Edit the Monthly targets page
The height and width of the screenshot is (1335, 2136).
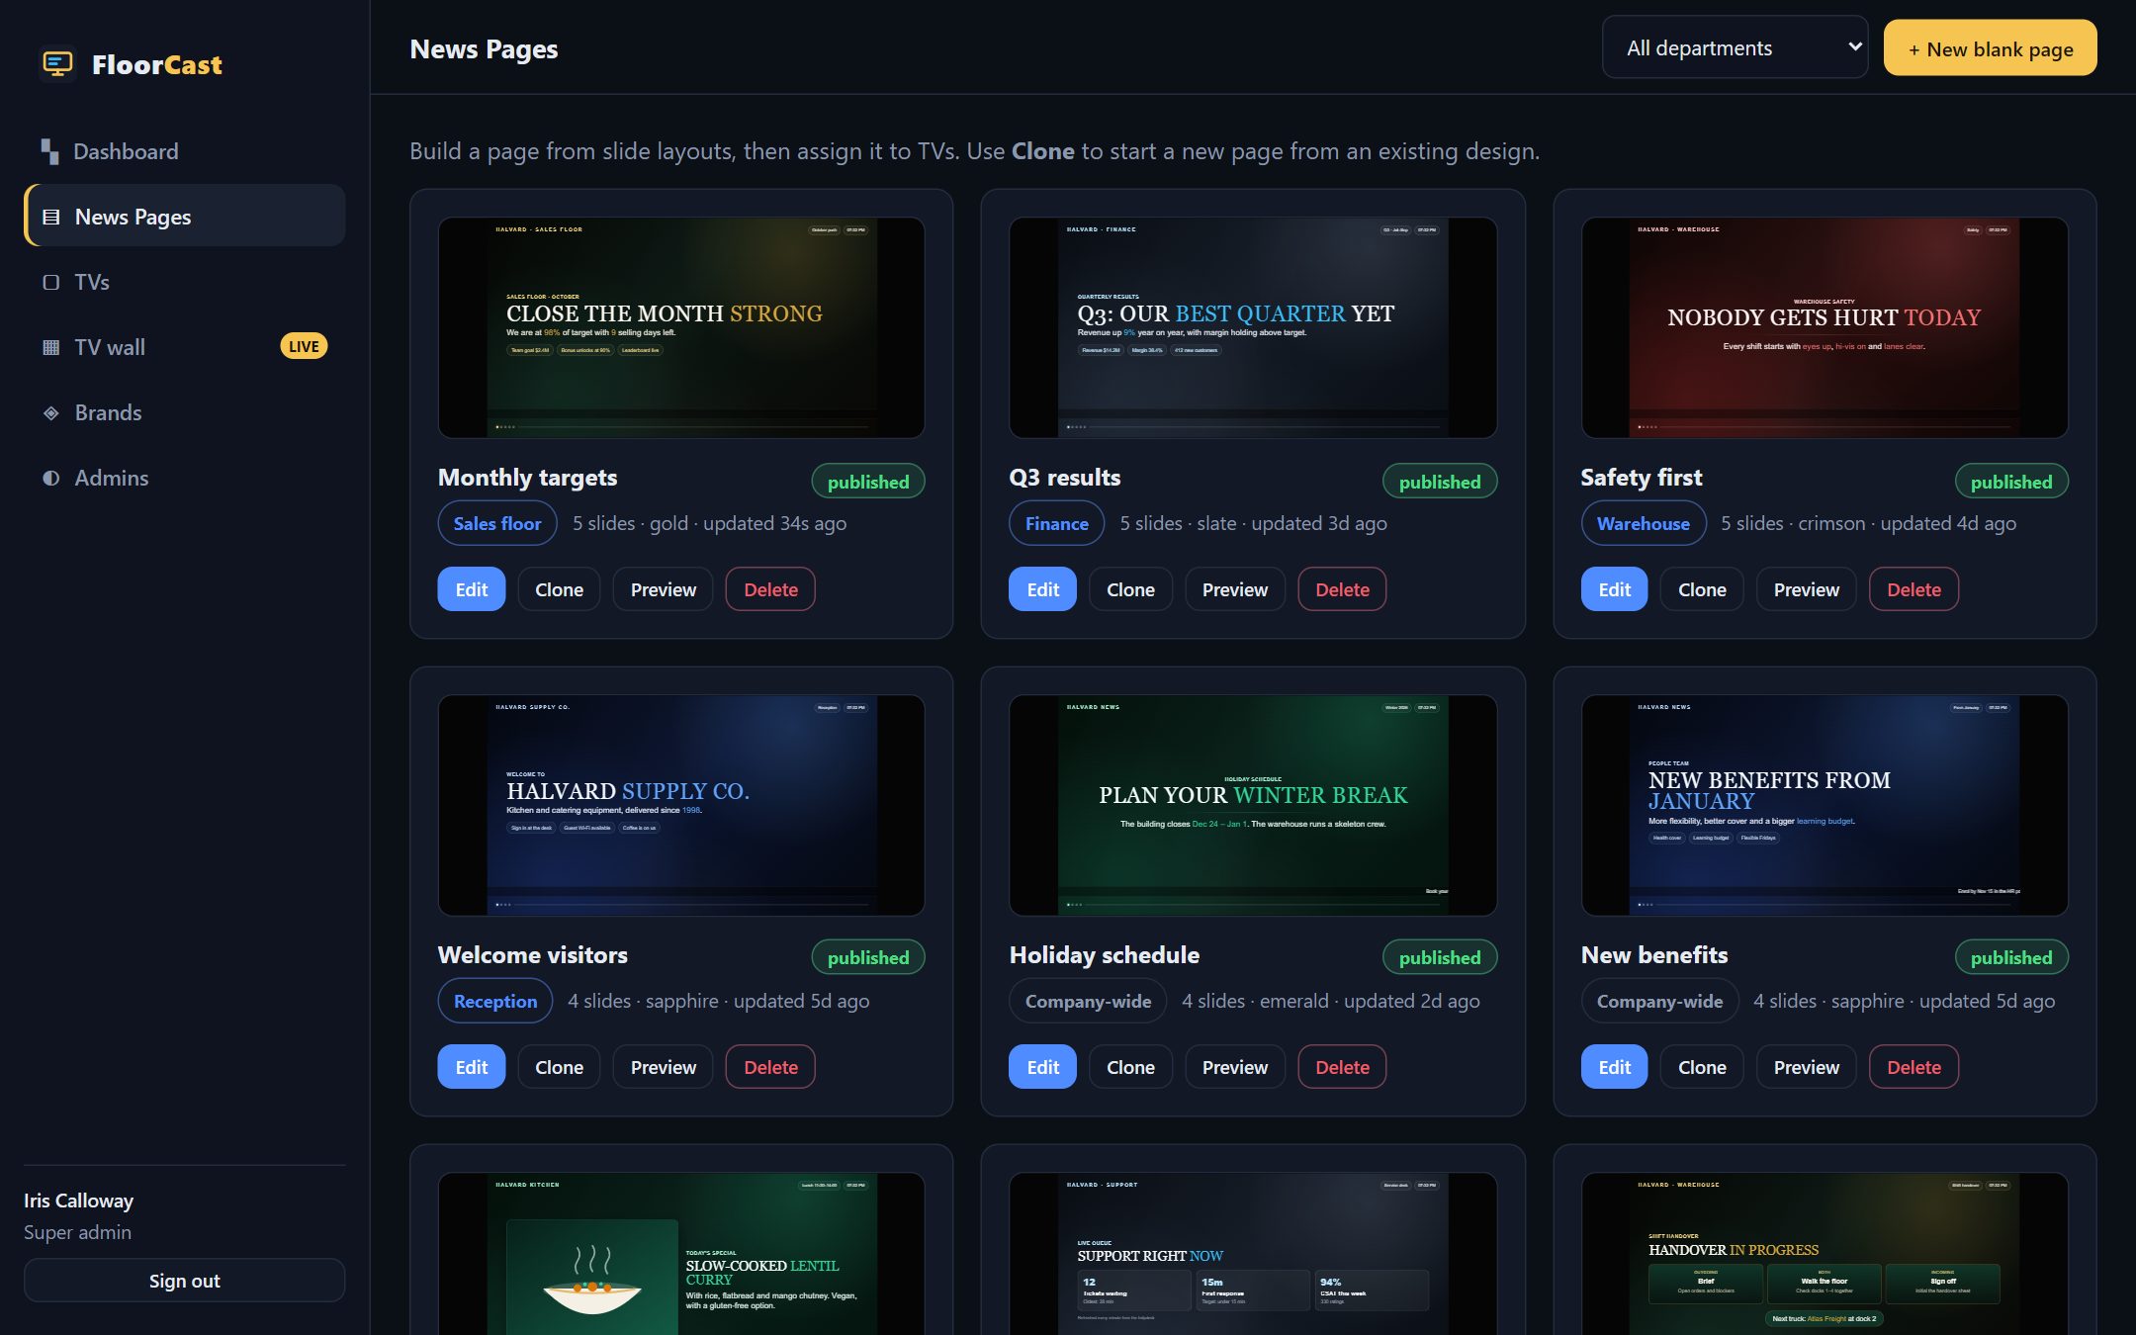click(x=472, y=589)
